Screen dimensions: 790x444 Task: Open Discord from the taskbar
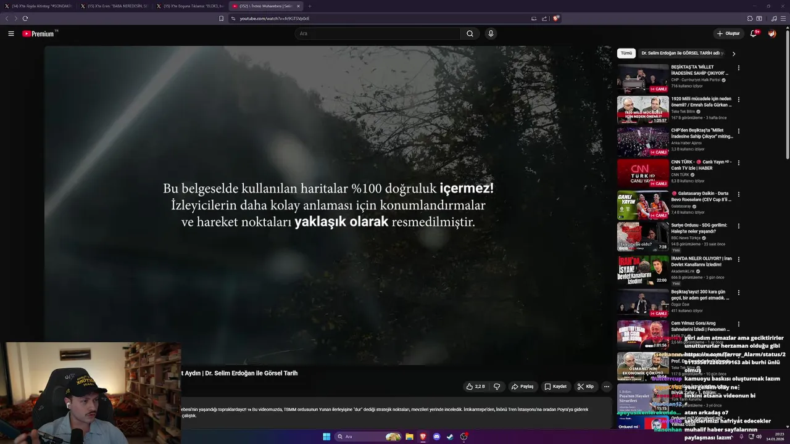point(437,437)
